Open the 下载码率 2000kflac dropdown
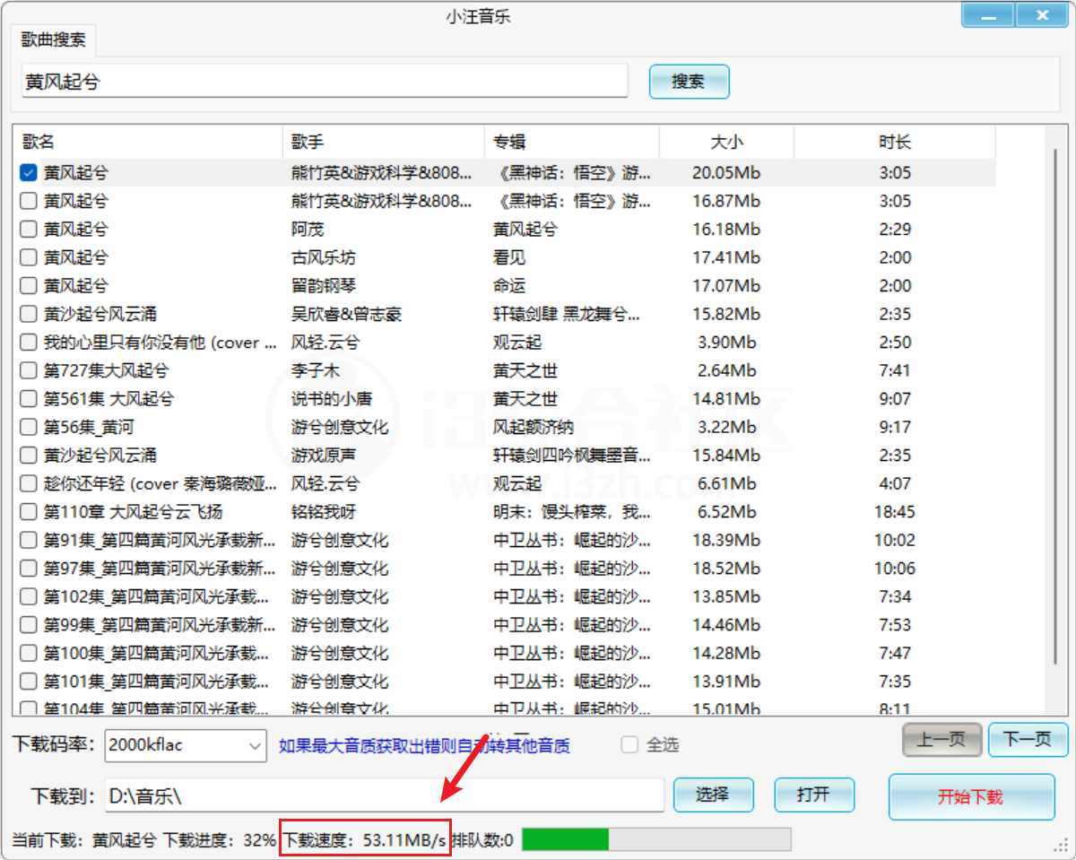Viewport: 1076px width, 860px height. coord(186,744)
